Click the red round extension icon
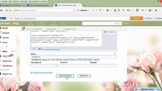This screenshot has height=91, width=162. (x=150, y=10)
